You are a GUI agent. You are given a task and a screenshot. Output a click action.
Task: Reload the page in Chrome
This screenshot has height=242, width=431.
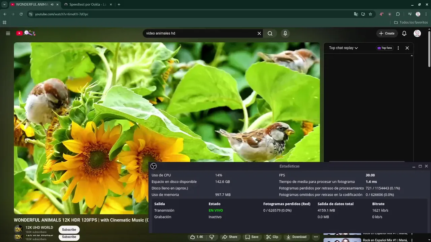point(21,14)
